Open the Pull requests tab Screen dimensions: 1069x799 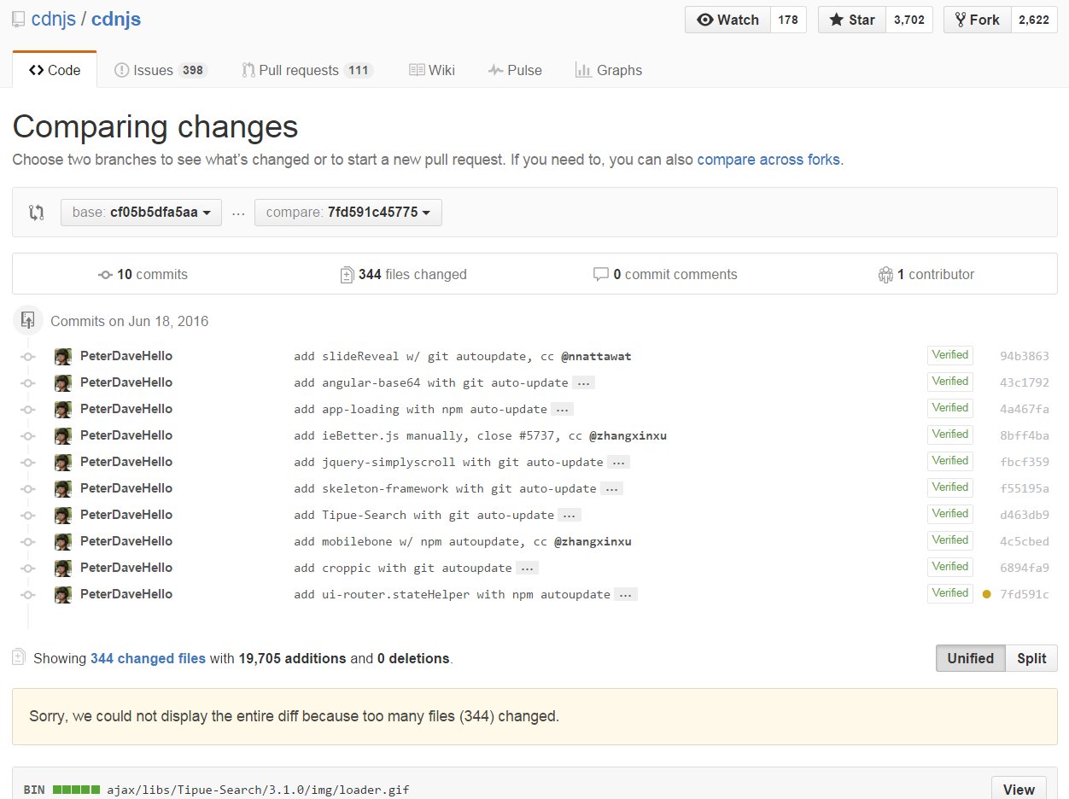307,70
